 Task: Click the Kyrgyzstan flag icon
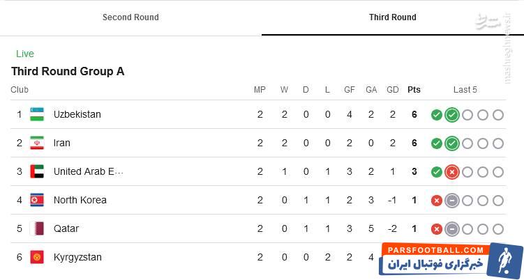[37, 257]
